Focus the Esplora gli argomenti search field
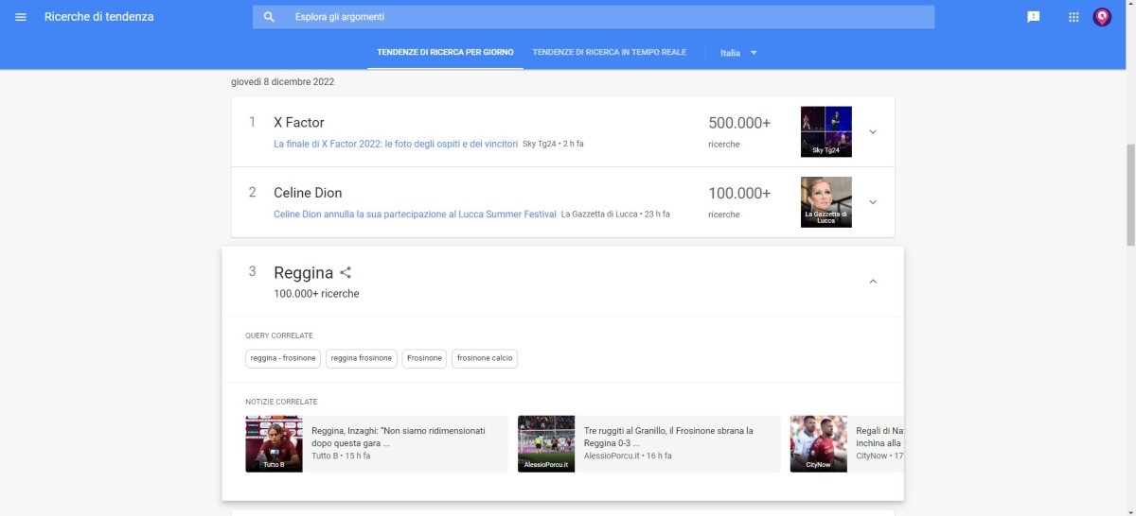Viewport: 1136px width, 516px height. [594, 17]
